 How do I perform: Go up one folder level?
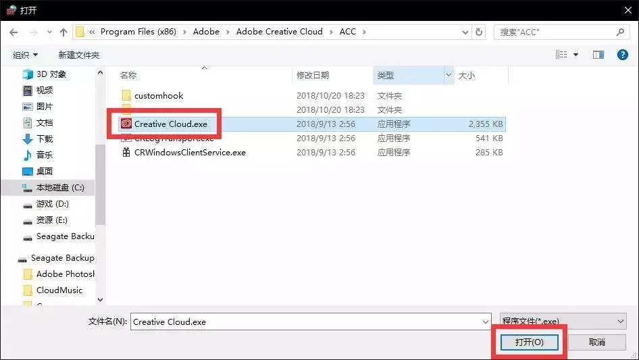[x=63, y=32]
